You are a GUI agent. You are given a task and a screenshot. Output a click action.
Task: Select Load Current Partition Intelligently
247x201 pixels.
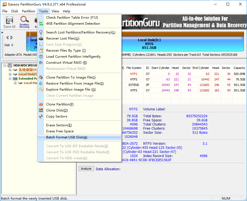point(79,57)
